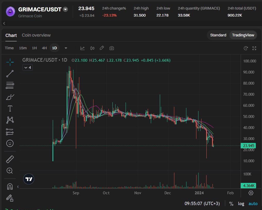Click the Grimace Coin logo
Screen dimensions: 262x210
[11, 12]
